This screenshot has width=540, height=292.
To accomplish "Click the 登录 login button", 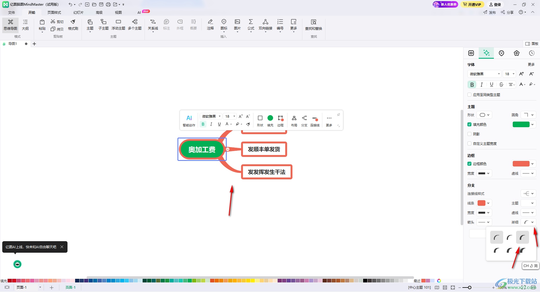I will pyautogui.click(x=495, y=4).
